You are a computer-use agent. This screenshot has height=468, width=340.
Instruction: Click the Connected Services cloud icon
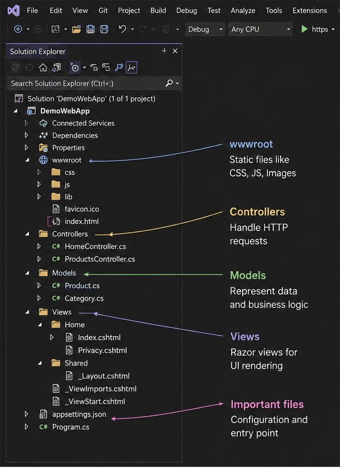43,123
